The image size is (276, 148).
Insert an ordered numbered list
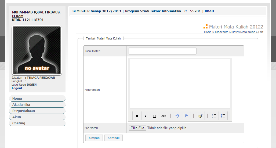click(x=223, y=116)
